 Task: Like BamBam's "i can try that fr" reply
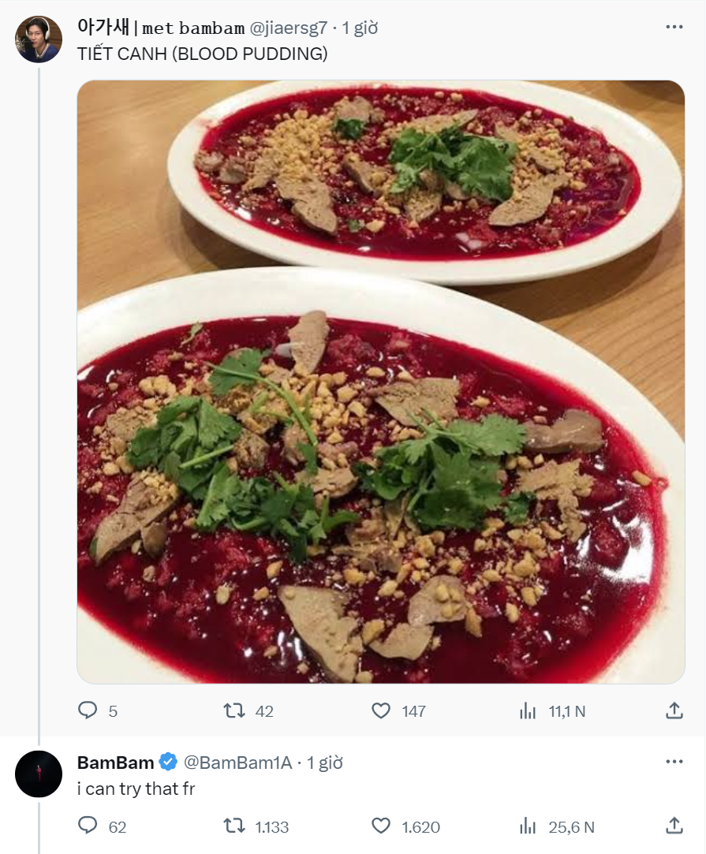click(x=381, y=826)
